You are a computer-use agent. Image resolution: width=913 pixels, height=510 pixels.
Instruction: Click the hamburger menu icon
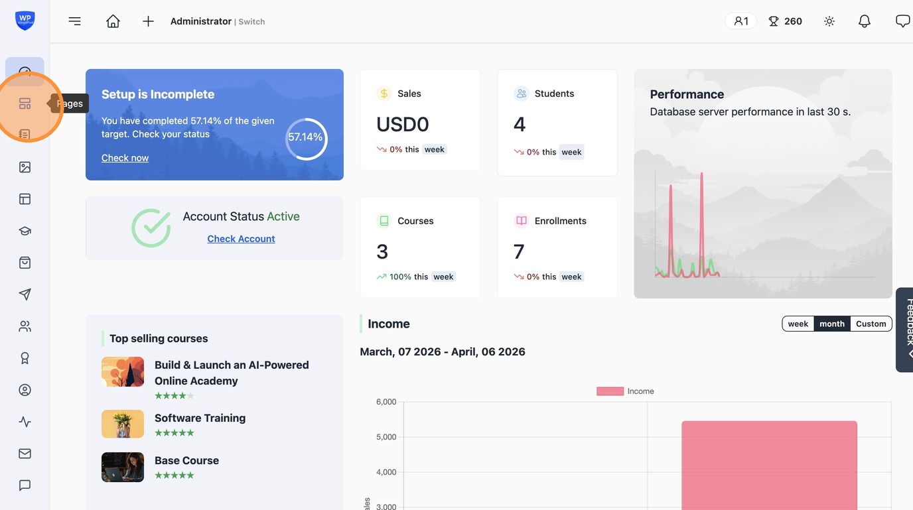point(75,21)
